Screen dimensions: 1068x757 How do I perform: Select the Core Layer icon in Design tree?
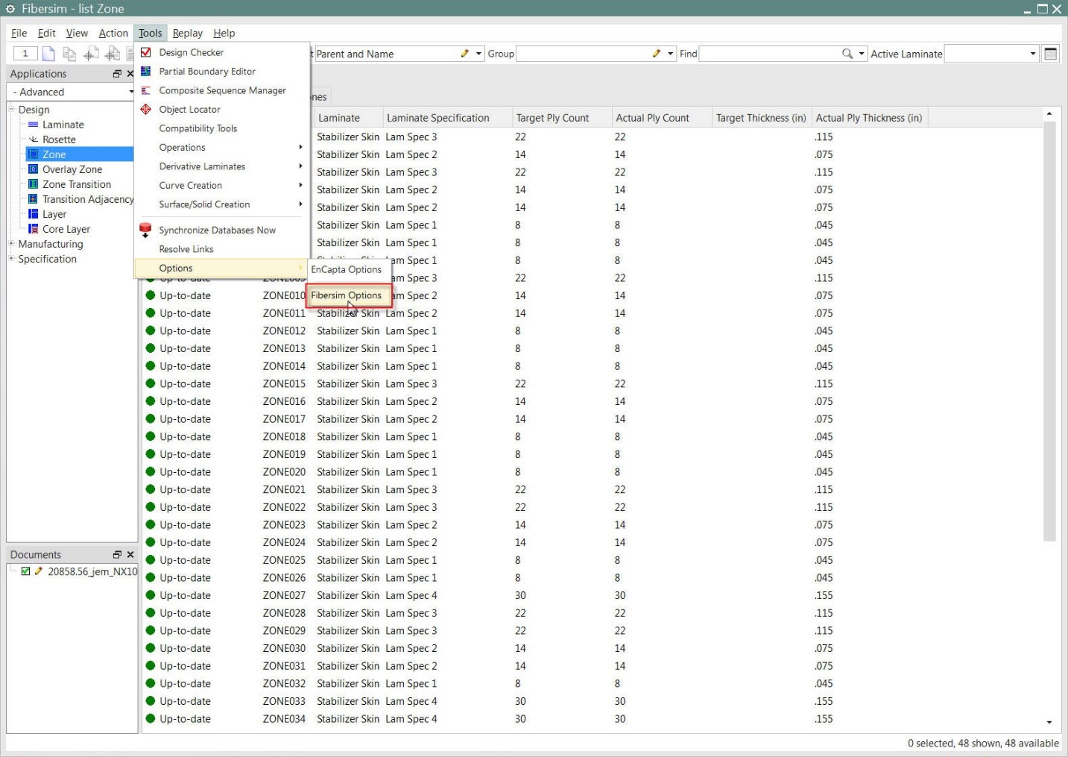[34, 229]
